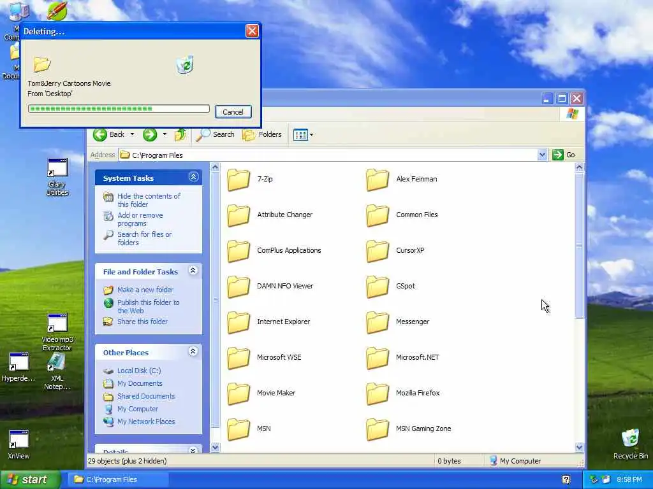Select the MSN folder

249,429
